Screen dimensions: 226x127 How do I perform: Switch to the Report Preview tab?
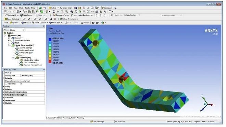point(77,118)
